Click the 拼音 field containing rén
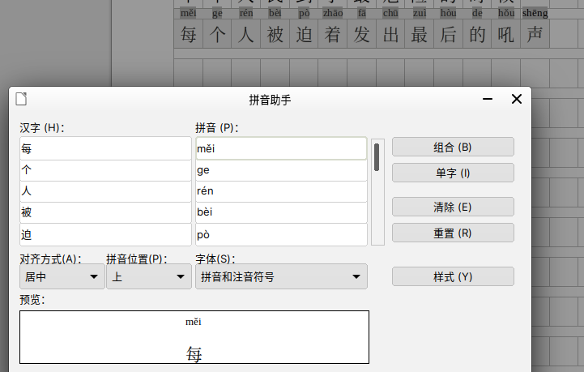Image resolution: width=584 pixels, height=372 pixels. tap(281, 191)
